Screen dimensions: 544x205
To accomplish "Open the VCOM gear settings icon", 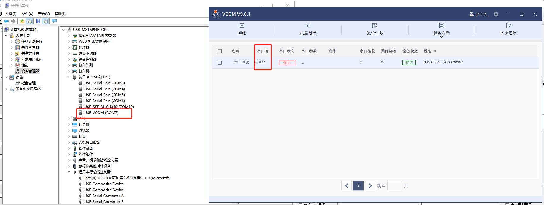I will point(496,14).
